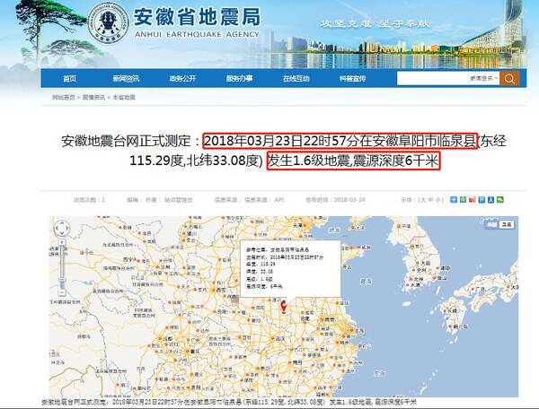Image resolution: width=539 pixels, height=409 pixels.
Task: Set font size to 大 (large)
Action: click(x=423, y=200)
